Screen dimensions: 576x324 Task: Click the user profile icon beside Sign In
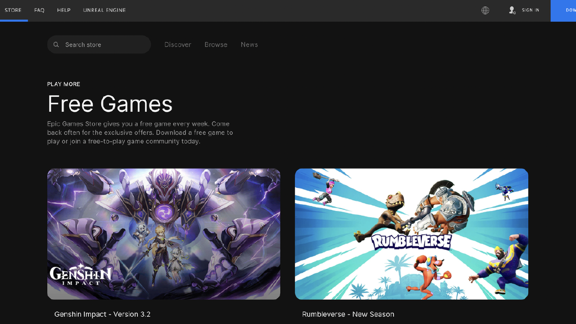pos(512,10)
